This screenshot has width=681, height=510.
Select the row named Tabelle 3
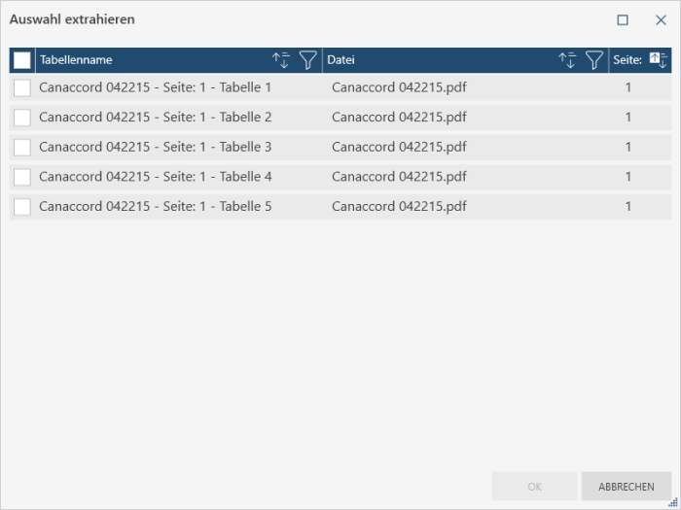(x=156, y=148)
